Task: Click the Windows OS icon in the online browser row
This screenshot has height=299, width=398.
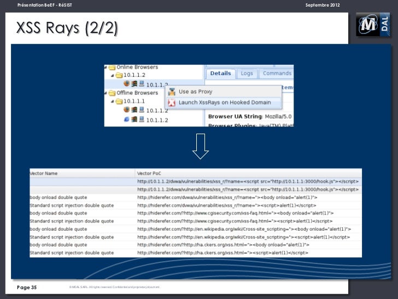Action: click(134, 83)
